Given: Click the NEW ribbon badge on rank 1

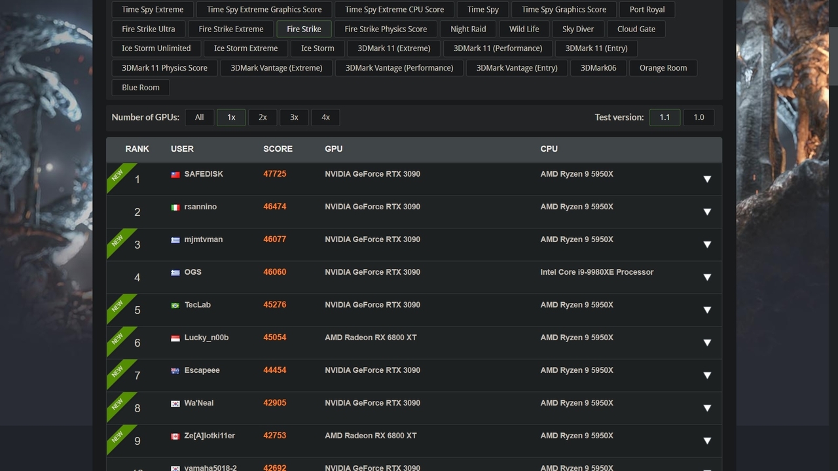Looking at the screenshot, I should pos(117,175).
